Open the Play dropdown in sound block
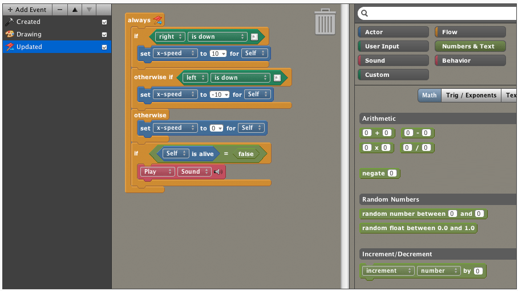The width and height of the screenshot is (518, 291). (x=157, y=171)
